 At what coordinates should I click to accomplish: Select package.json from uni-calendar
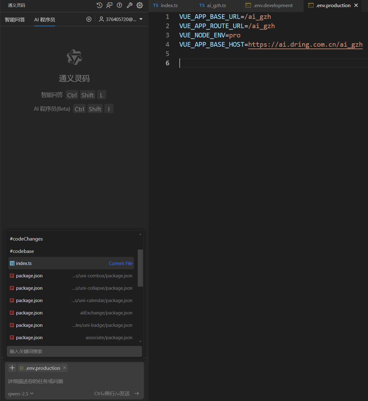pyautogui.click(x=71, y=301)
